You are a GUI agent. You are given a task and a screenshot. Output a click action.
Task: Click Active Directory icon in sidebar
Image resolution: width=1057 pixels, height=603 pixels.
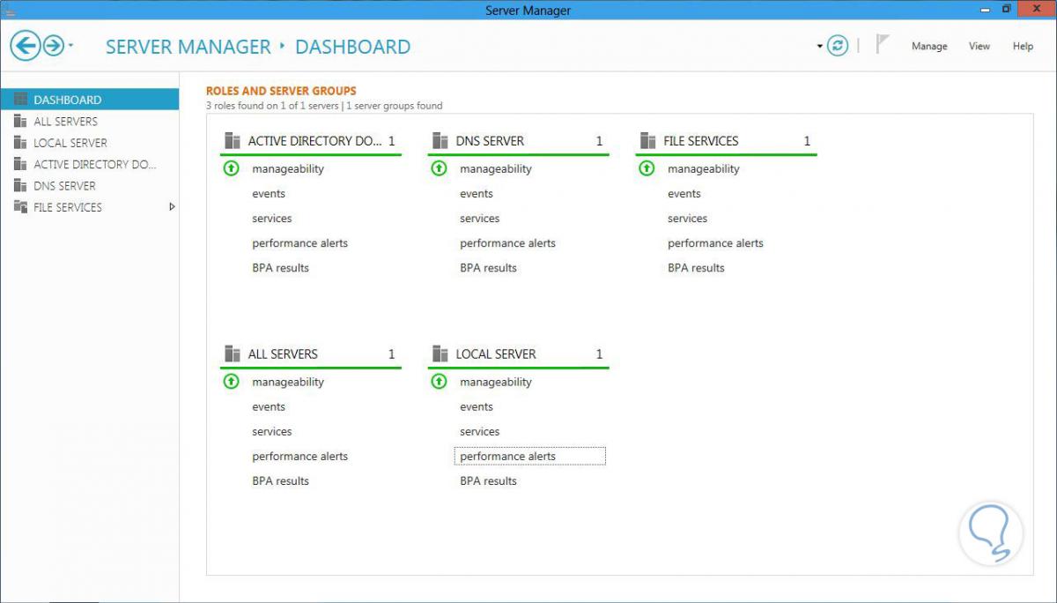pyautogui.click(x=20, y=164)
